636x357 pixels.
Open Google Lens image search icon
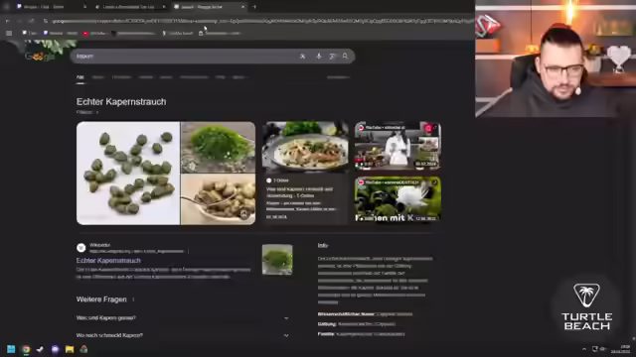pos(332,57)
